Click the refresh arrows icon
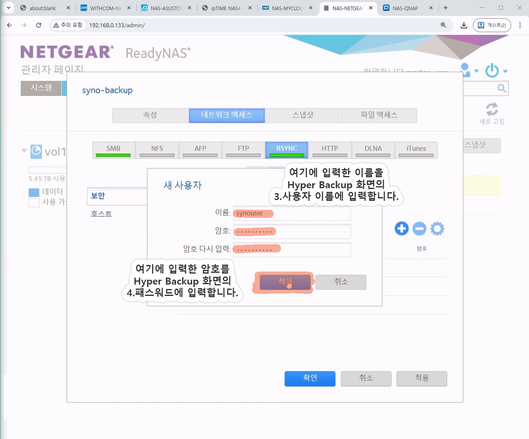Screen dimensions: 529x439 tap(492, 109)
